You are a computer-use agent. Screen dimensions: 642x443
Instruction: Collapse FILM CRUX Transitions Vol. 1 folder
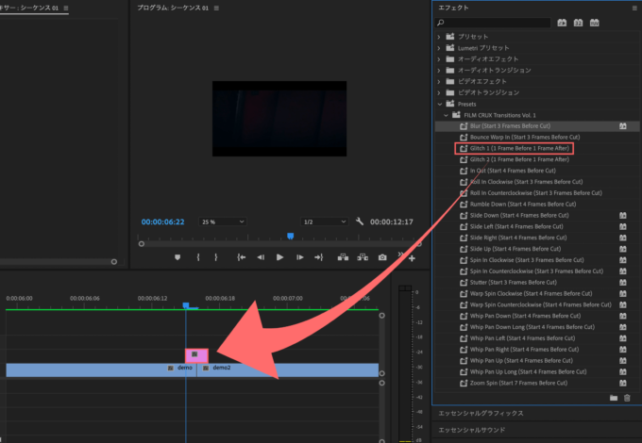pos(446,115)
